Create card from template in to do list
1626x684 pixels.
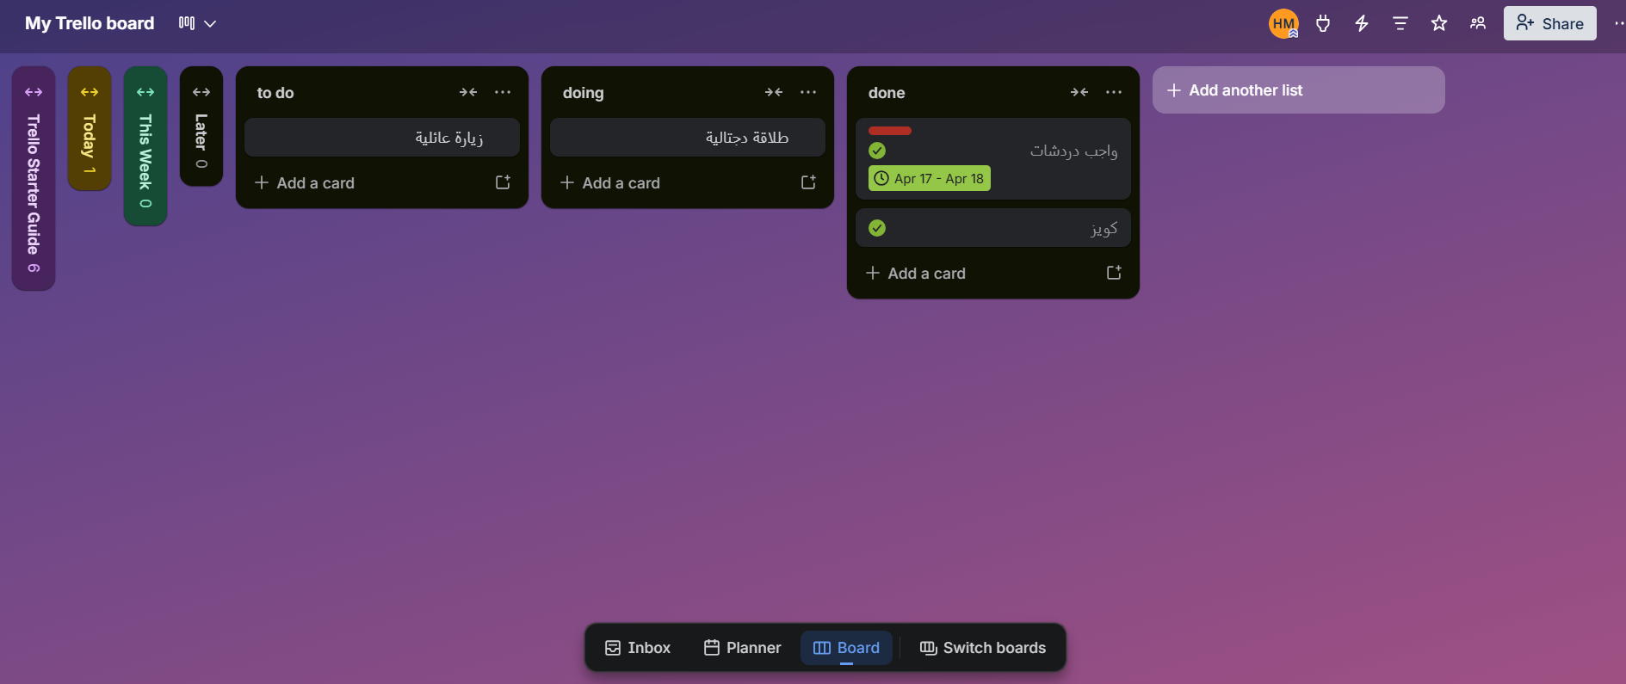[504, 182]
